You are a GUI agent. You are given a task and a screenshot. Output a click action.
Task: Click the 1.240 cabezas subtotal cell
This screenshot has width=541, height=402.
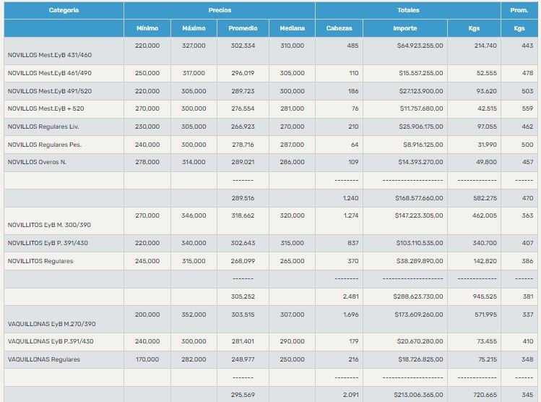[x=350, y=197]
